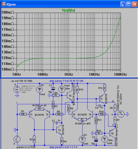Select the V+ voltage source symbol
This screenshot has width=138, height=149.
(17, 89)
